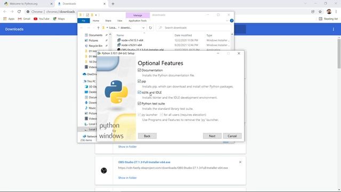This screenshot has height=192, width=341.
Task: Go back in Chrome
Action: pos(5,12)
